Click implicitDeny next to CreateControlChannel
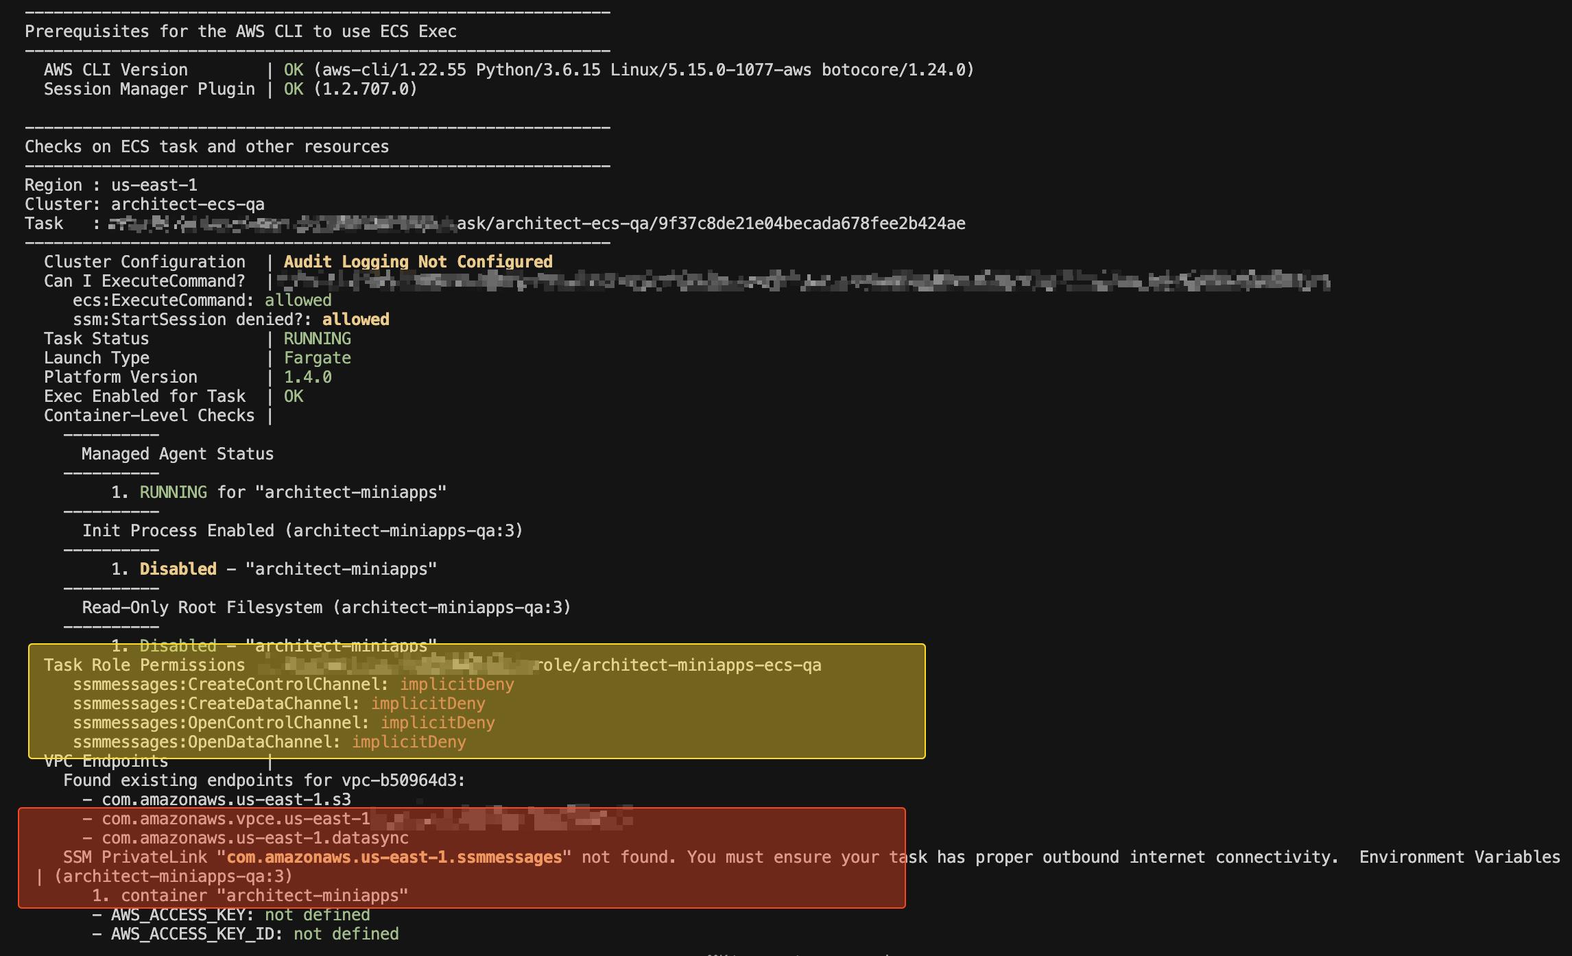This screenshot has height=956, width=1572. (x=457, y=684)
